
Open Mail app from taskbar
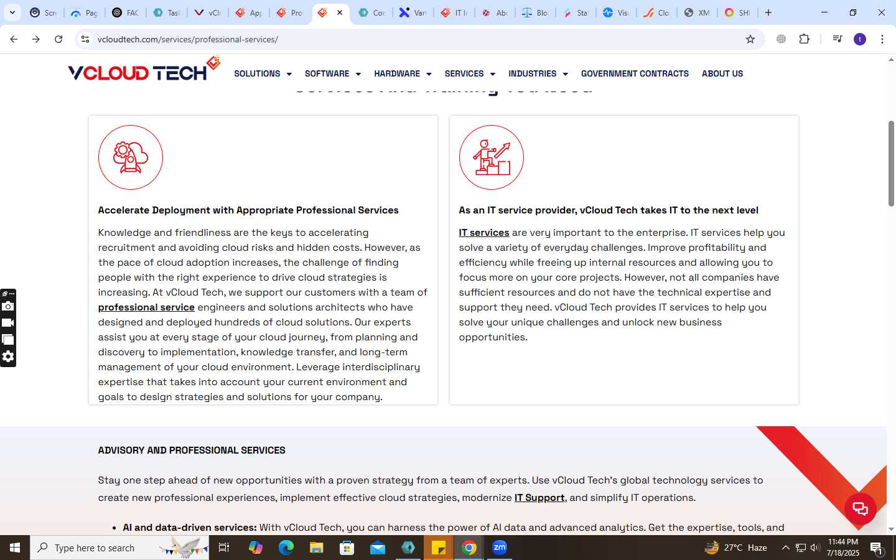[378, 548]
